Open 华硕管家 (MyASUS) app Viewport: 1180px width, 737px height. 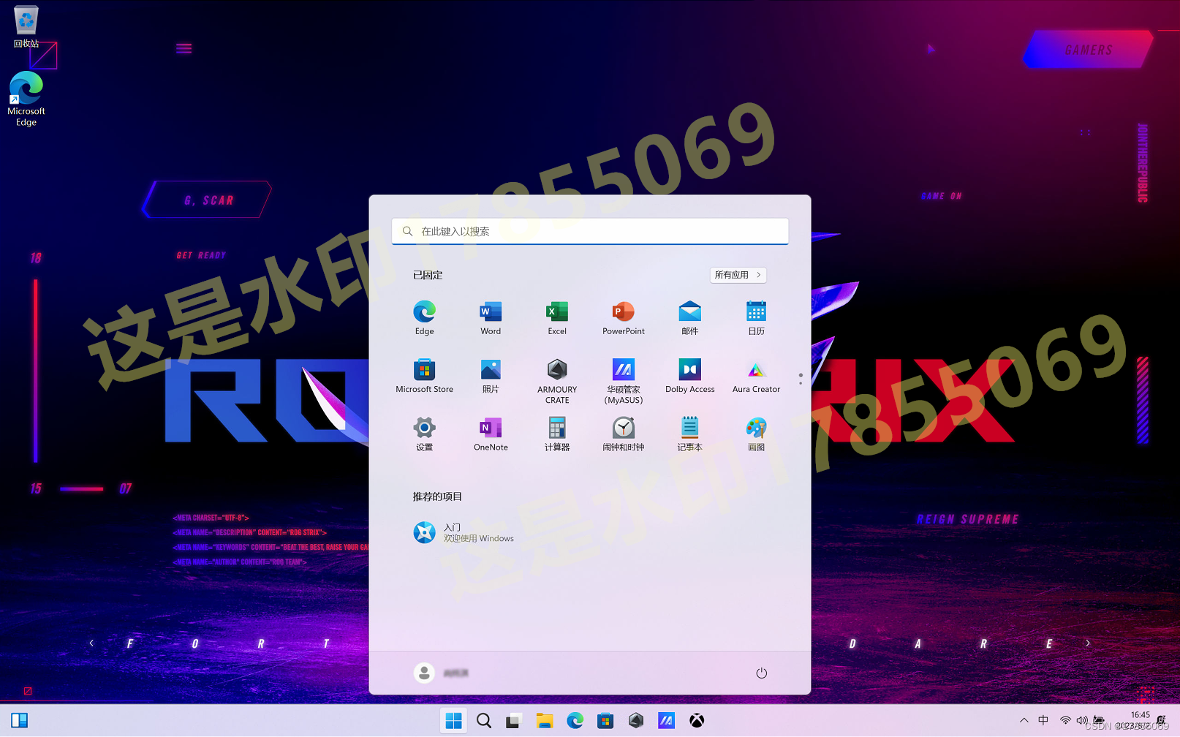click(x=624, y=380)
